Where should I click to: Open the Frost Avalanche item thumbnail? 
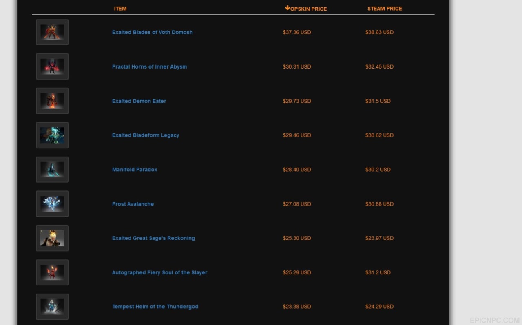pos(52,203)
